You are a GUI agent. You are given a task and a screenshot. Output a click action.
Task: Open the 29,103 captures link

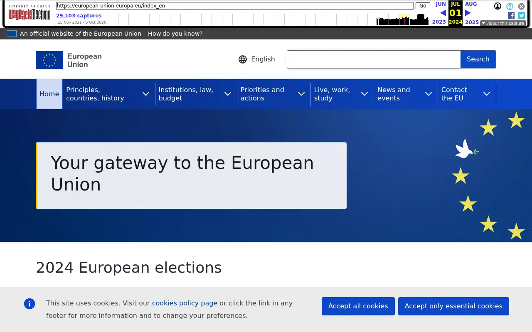[x=79, y=16]
